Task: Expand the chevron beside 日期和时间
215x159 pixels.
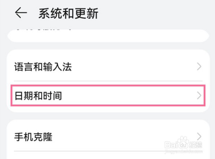Action: [x=199, y=96]
